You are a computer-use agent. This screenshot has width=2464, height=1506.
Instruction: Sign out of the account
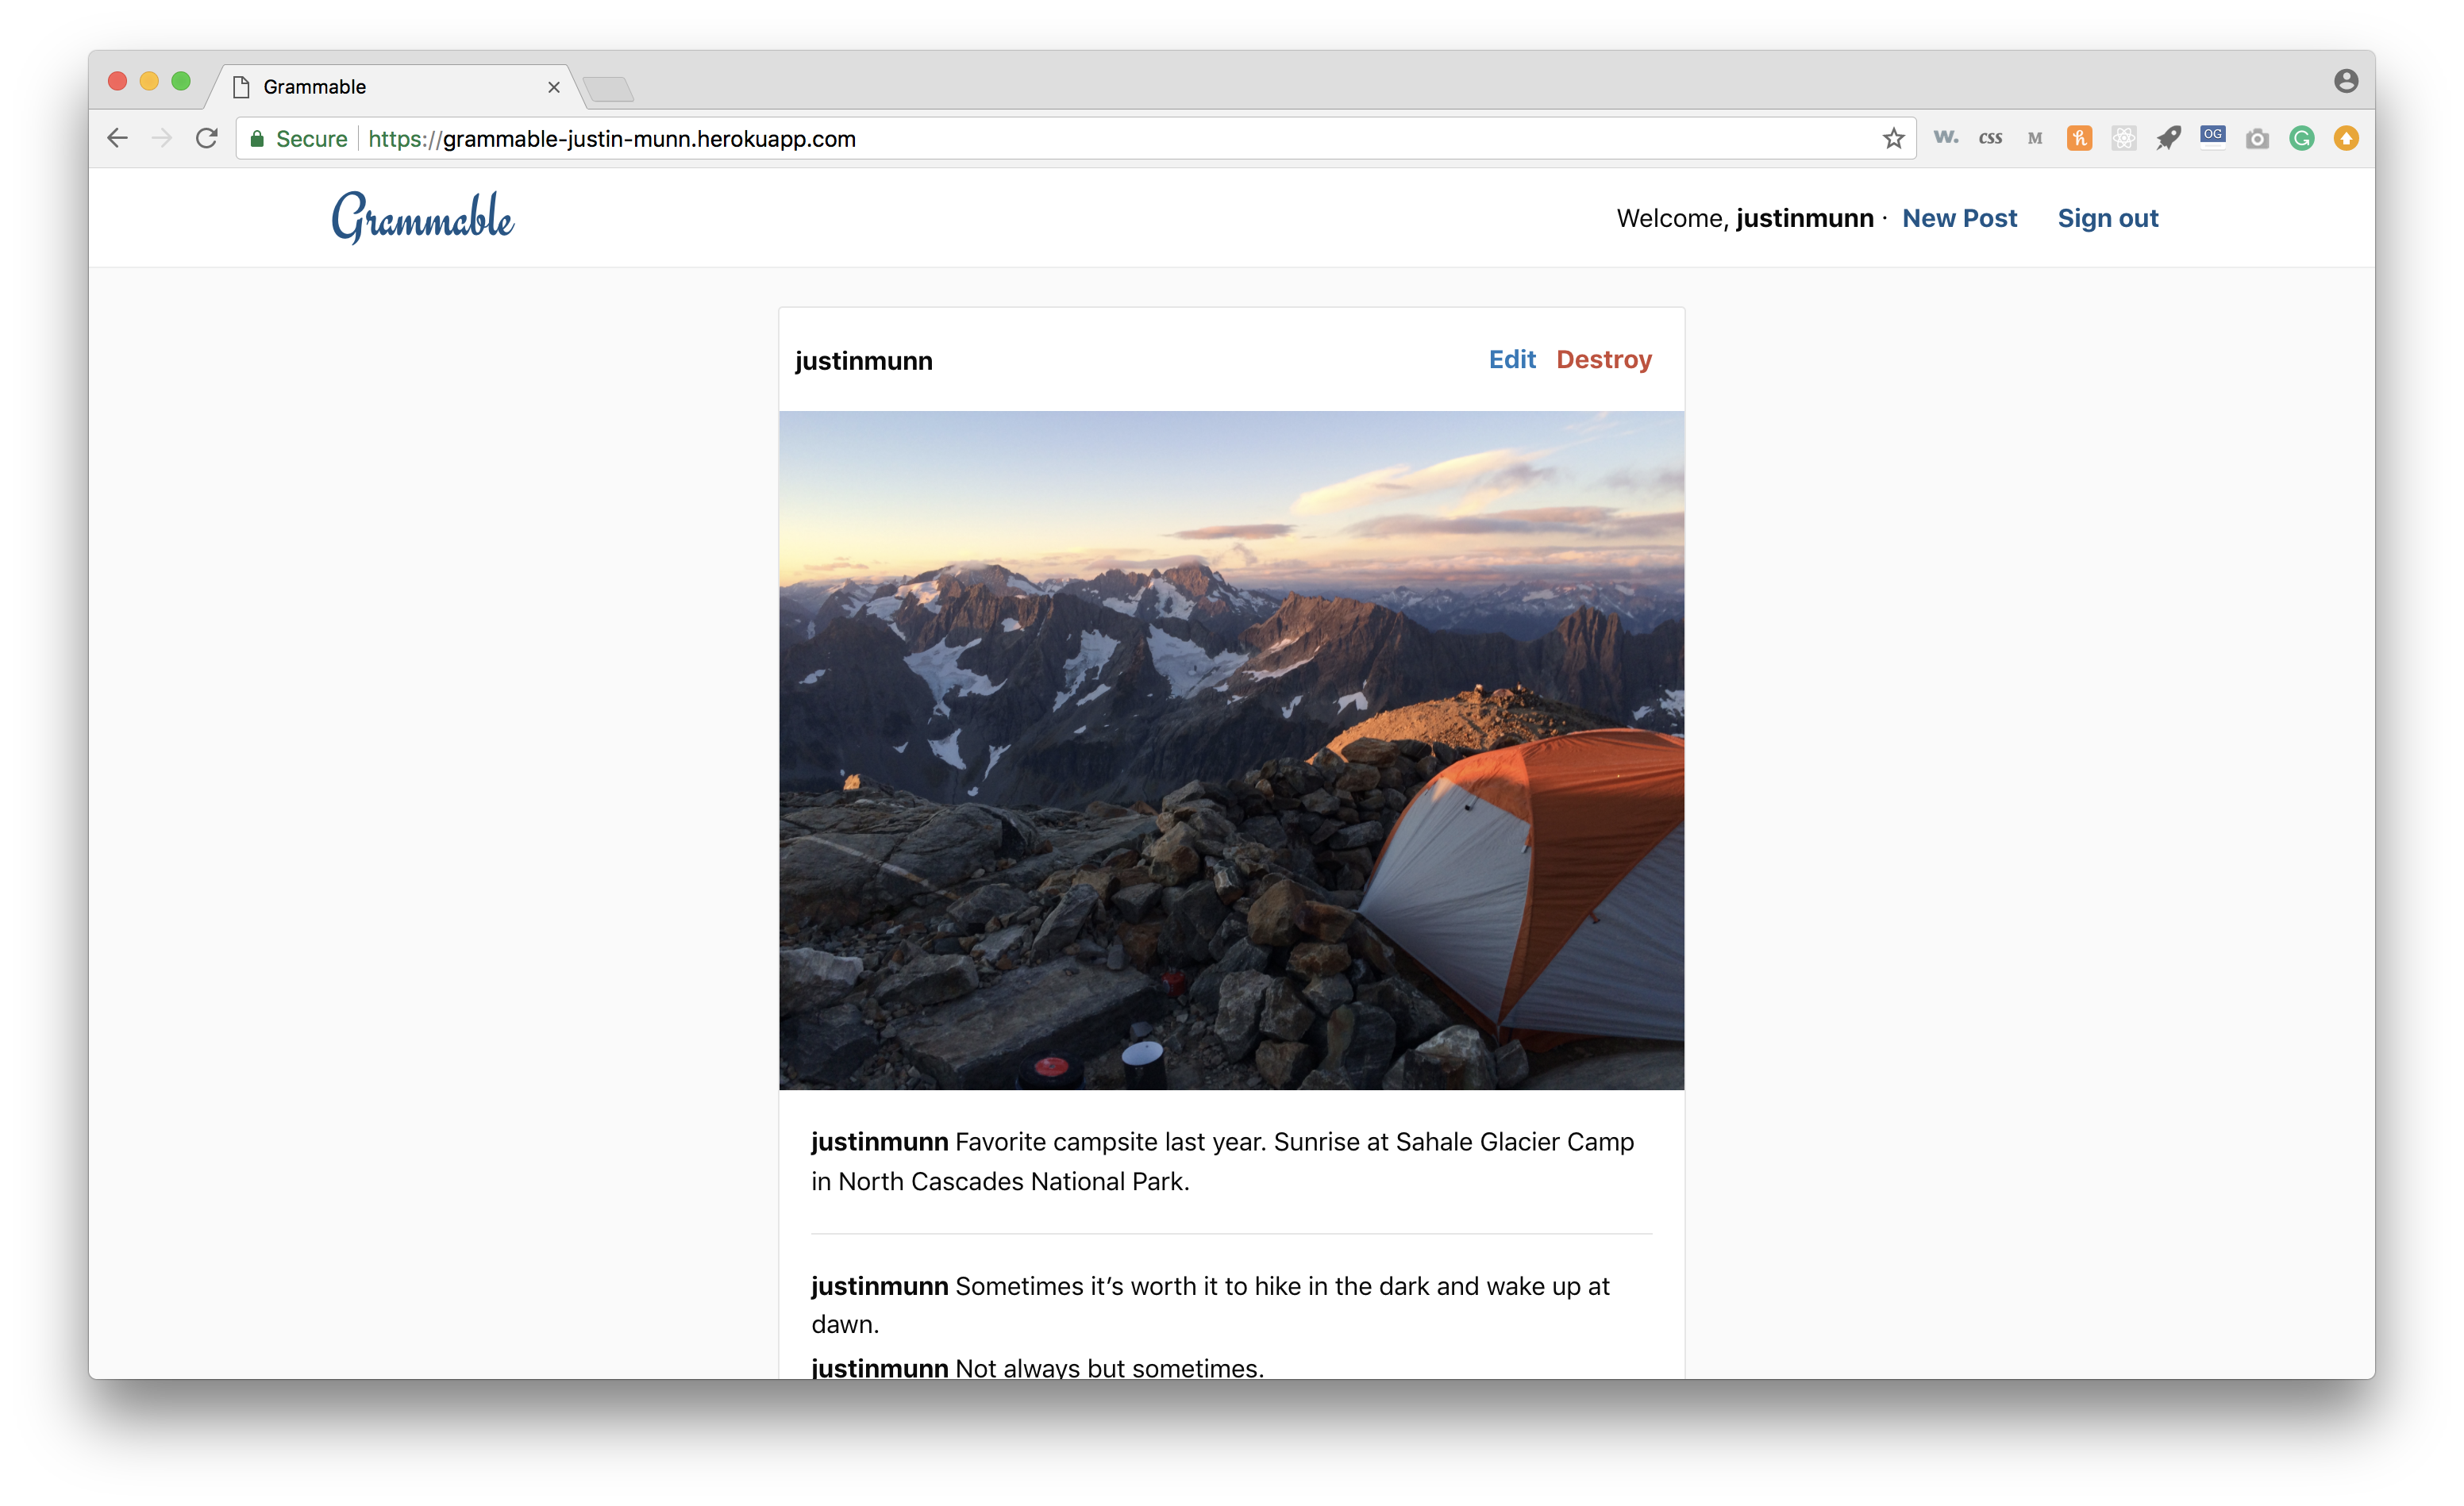click(2107, 218)
